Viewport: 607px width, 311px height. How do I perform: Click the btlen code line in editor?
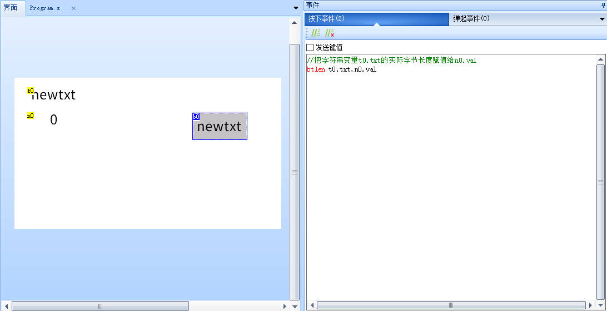click(341, 69)
